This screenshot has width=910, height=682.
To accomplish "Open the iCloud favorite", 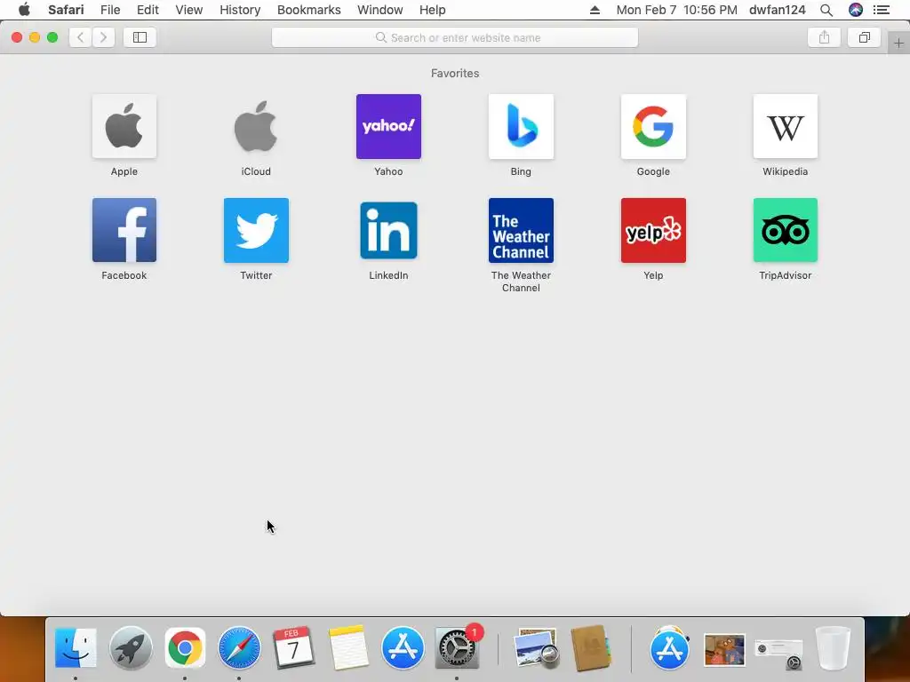I will coord(256,126).
